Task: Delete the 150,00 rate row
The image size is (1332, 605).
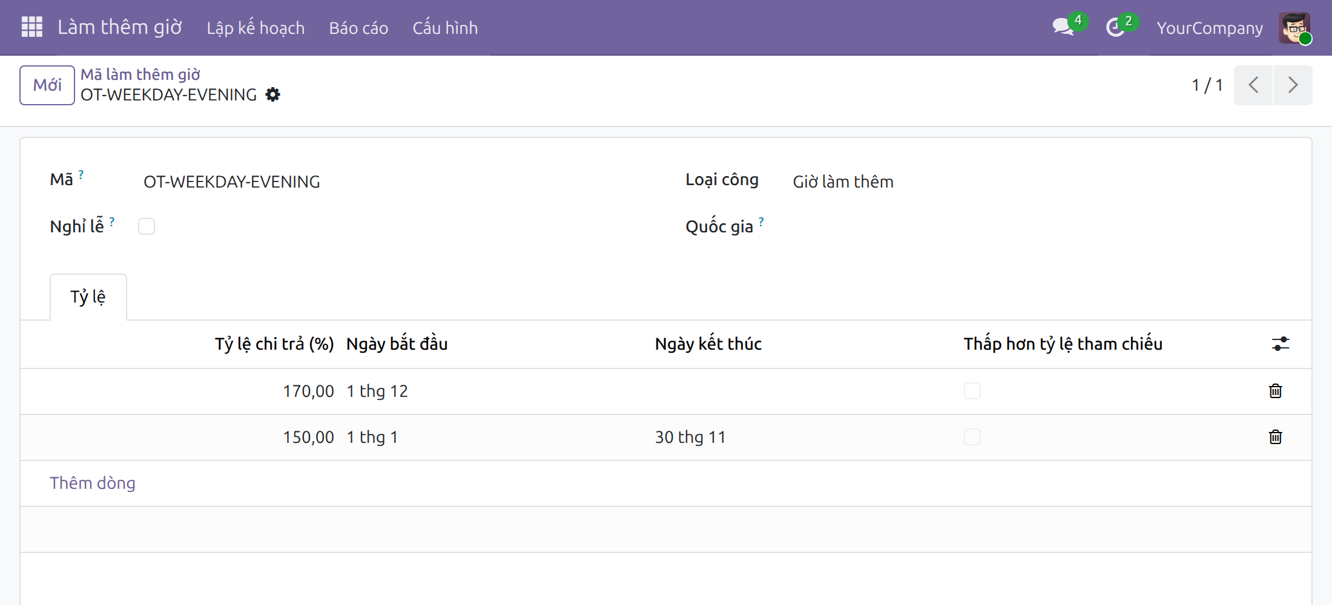Action: point(1276,437)
